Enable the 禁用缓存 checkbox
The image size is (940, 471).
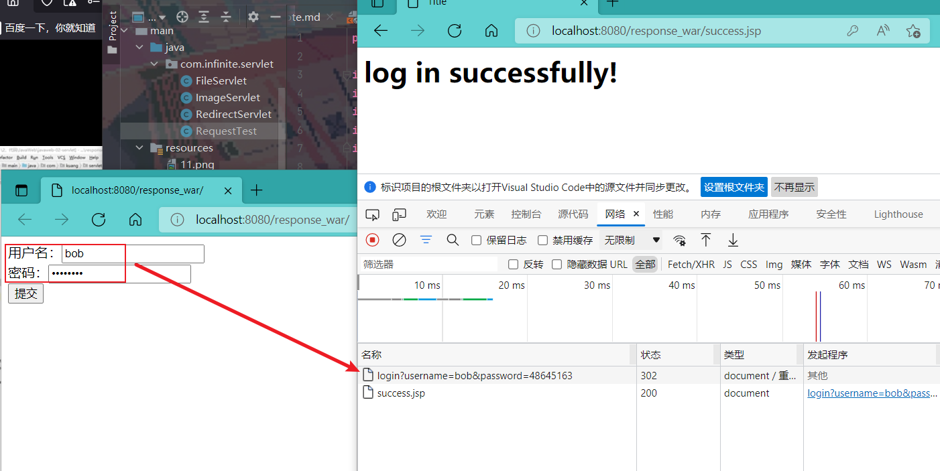[x=543, y=240]
